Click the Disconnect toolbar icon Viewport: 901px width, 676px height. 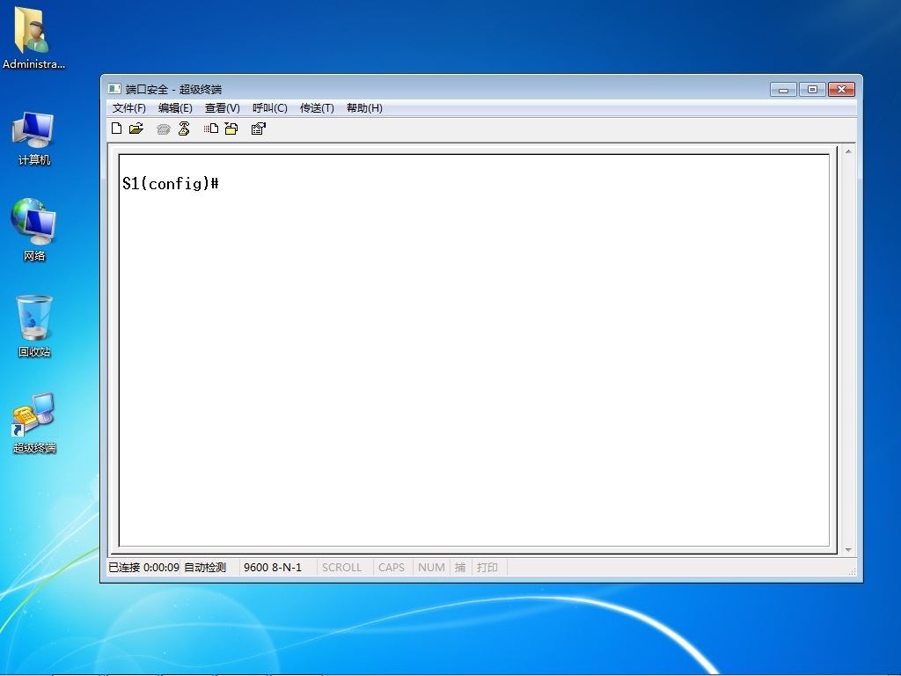[x=184, y=129]
